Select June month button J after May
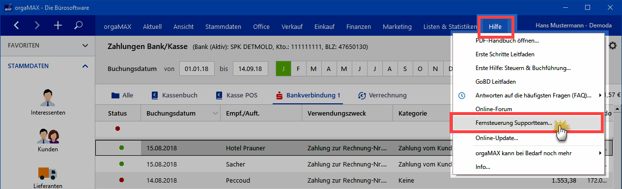This screenshot has width=622, height=189. coord(360,69)
